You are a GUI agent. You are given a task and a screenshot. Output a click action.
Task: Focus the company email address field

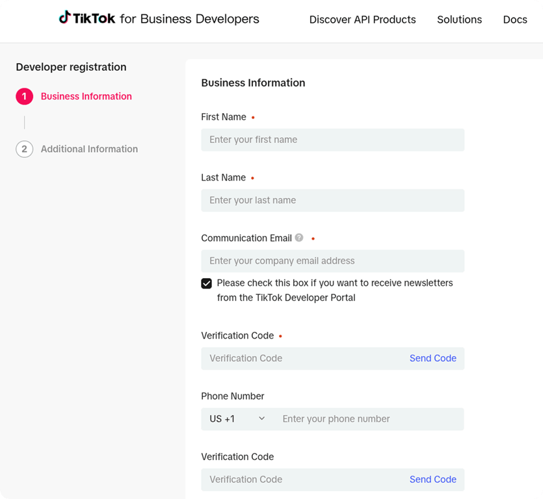[333, 261]
